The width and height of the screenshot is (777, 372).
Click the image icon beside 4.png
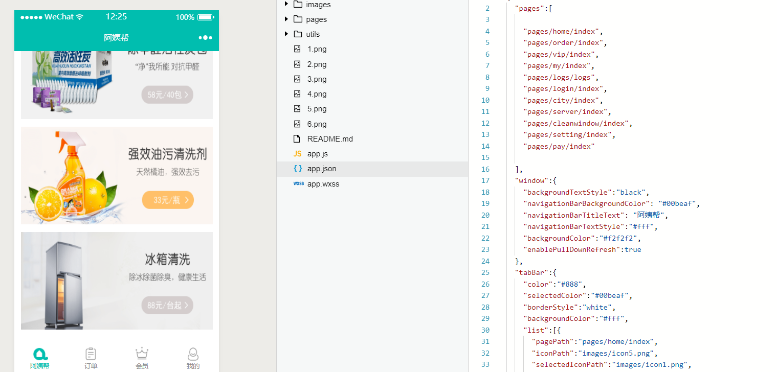point(297,94)
